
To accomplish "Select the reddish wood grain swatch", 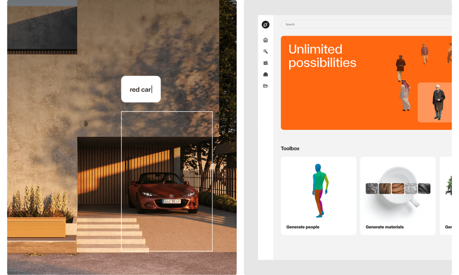I will click(398, 189).
